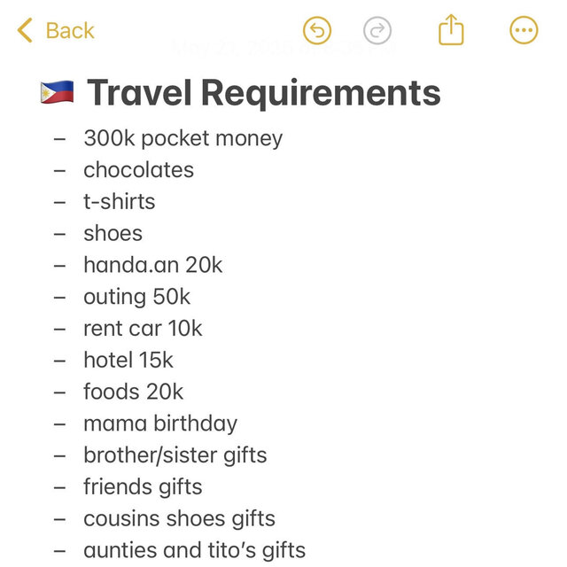The width and height of the screenshot is (567, 567).
Task: Tap the hotel 15k line
Action: pyautogui.click(x=128, y=361)
